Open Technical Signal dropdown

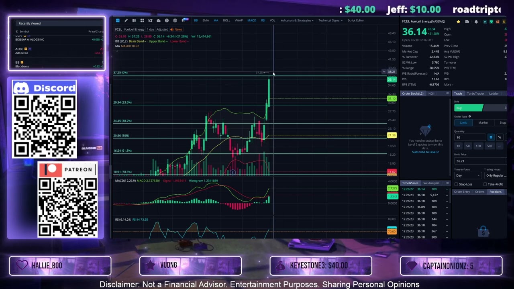pyautogui.click(x=330, y=20)
